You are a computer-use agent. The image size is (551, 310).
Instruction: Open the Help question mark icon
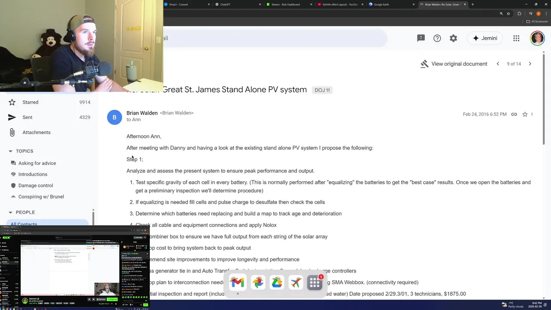437,38
